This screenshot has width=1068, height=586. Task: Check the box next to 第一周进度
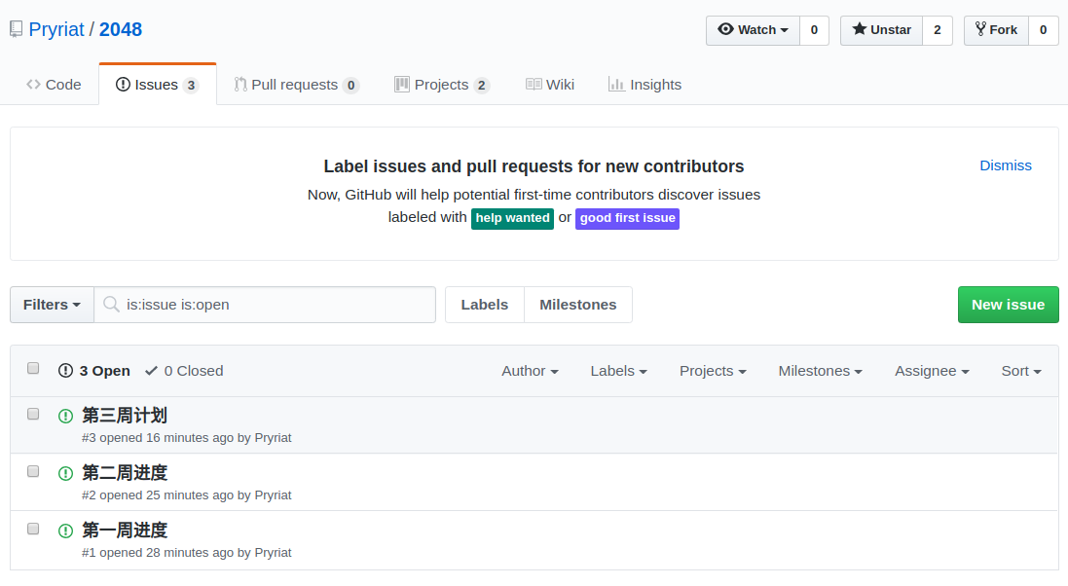point(33,528)
